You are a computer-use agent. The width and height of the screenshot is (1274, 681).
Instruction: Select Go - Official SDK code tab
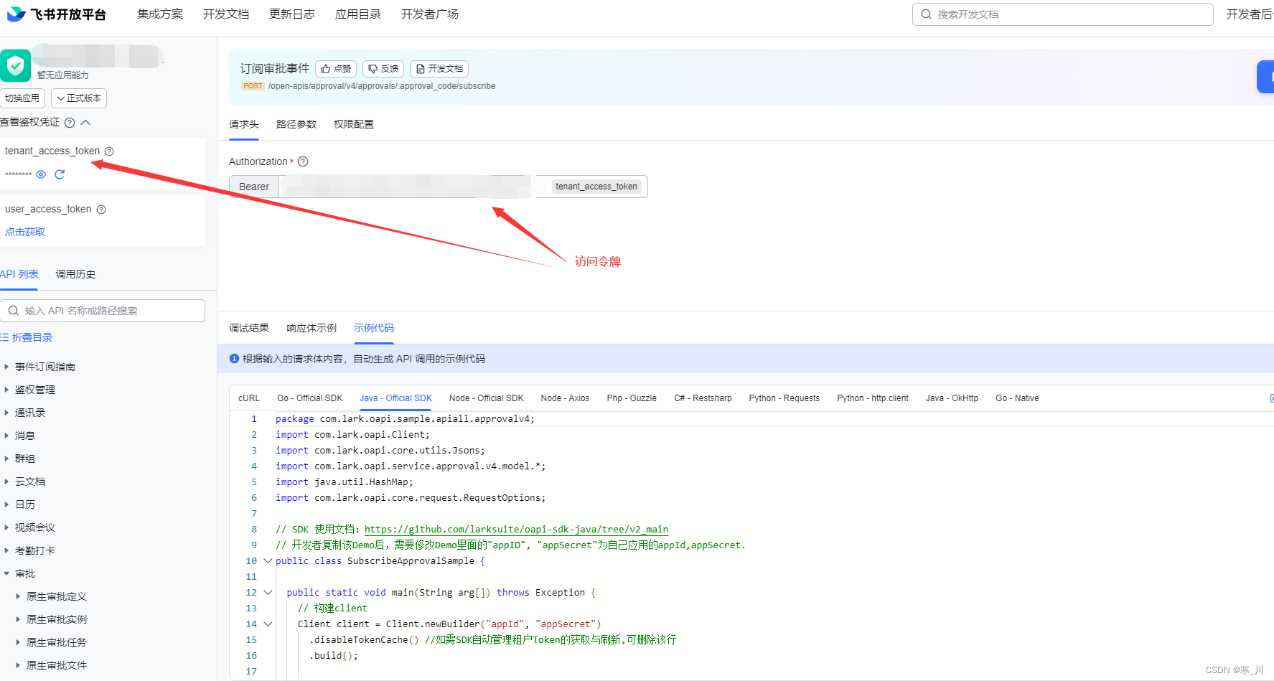(310, 398)
